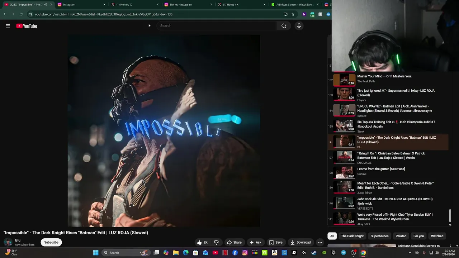The height and width of the screenshot is (258, 459).
Task: Click the Epic Games taskbar icon
Action: pyautogui.click(x=333, y=253)
